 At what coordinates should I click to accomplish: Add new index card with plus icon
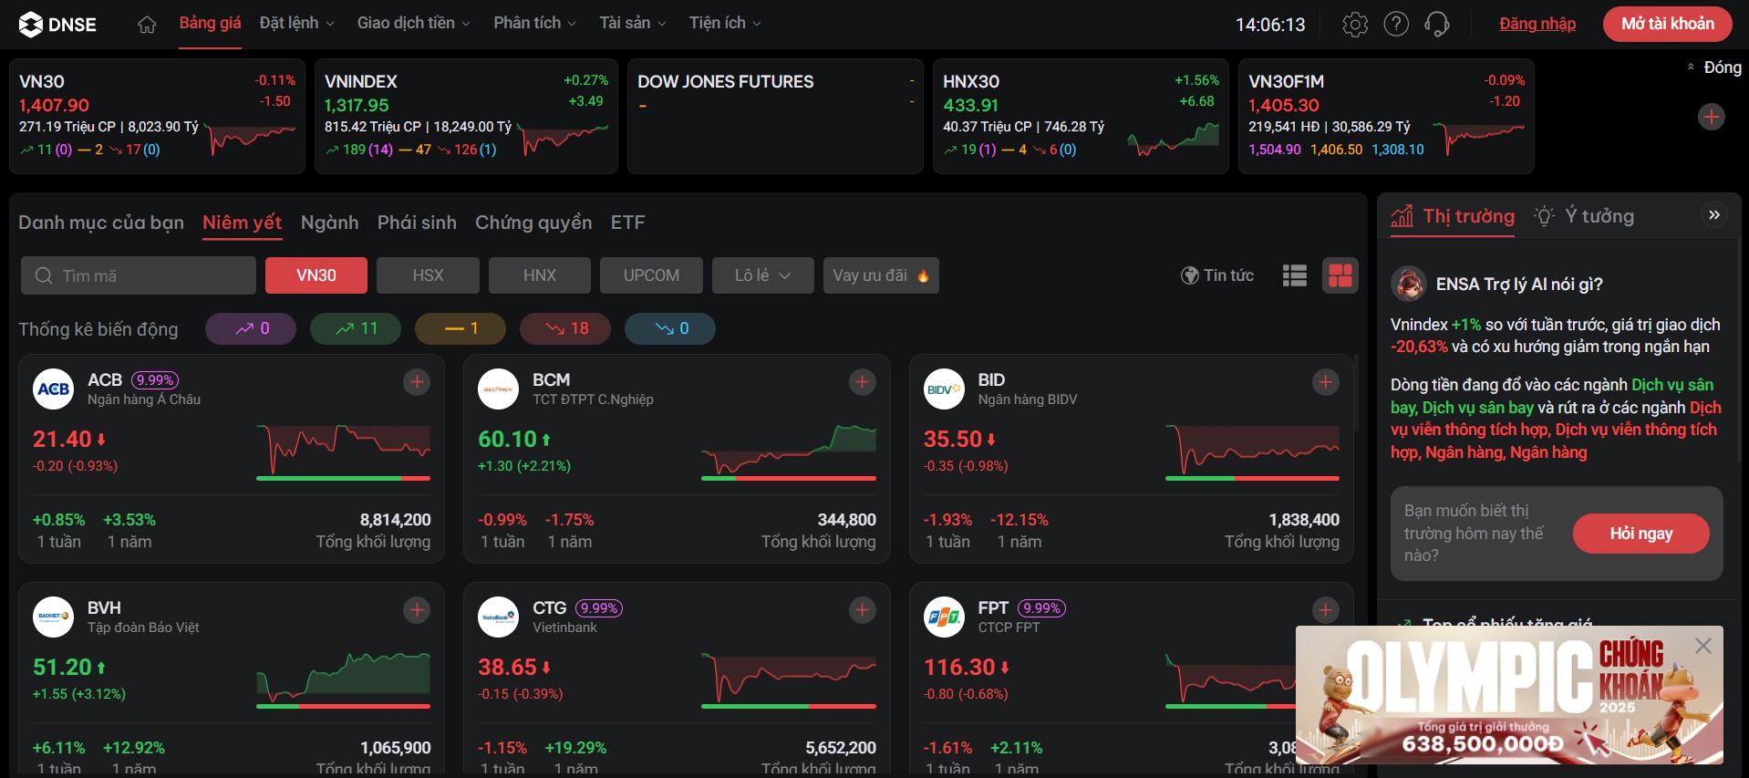point(1712,117)
